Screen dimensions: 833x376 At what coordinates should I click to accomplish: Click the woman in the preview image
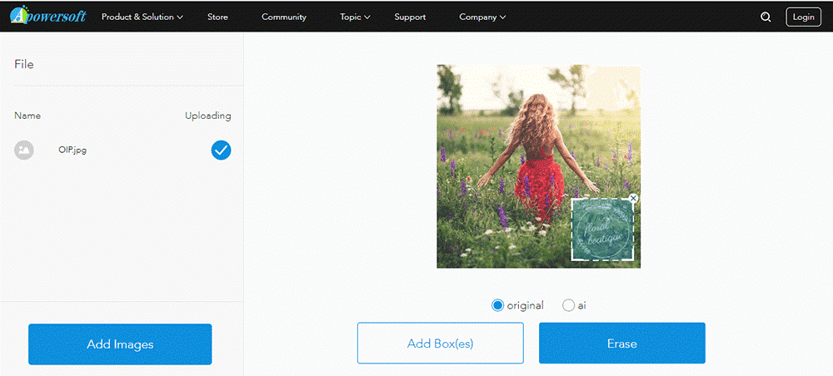point(539,158)
